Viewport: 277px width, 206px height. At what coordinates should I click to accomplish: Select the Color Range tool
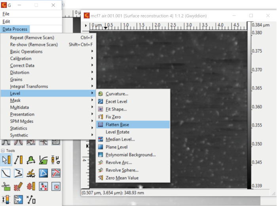(x=6, y=199)
